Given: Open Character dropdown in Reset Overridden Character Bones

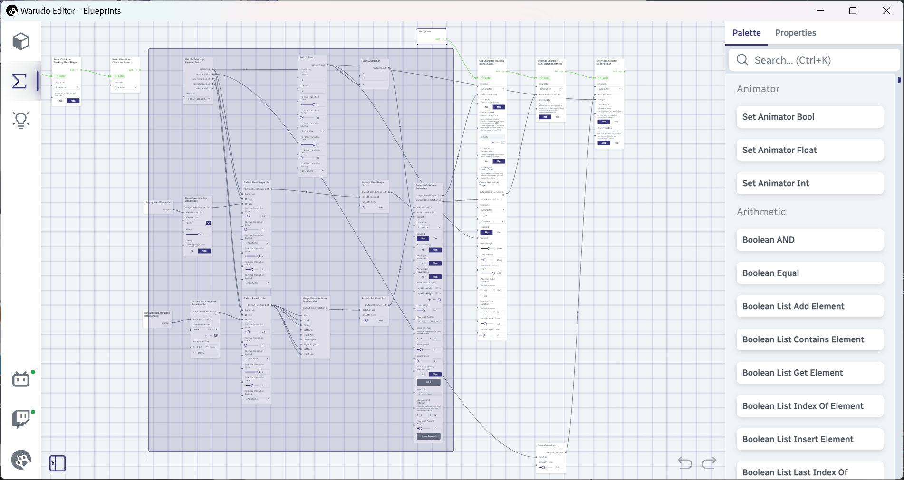Looking at the screenshot, I should point(125,87).
